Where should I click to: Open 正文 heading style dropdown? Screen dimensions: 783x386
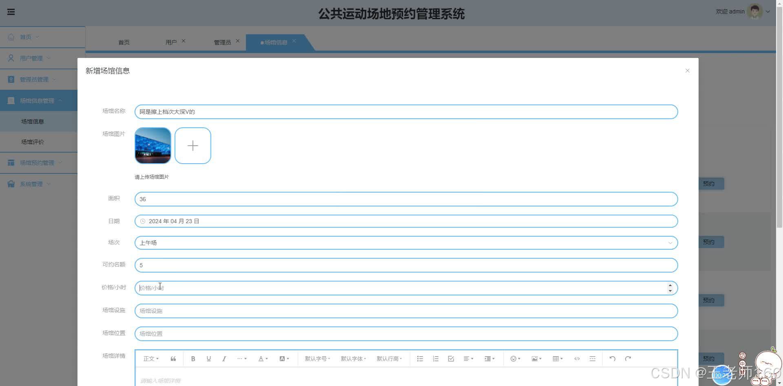click(151, 359)
